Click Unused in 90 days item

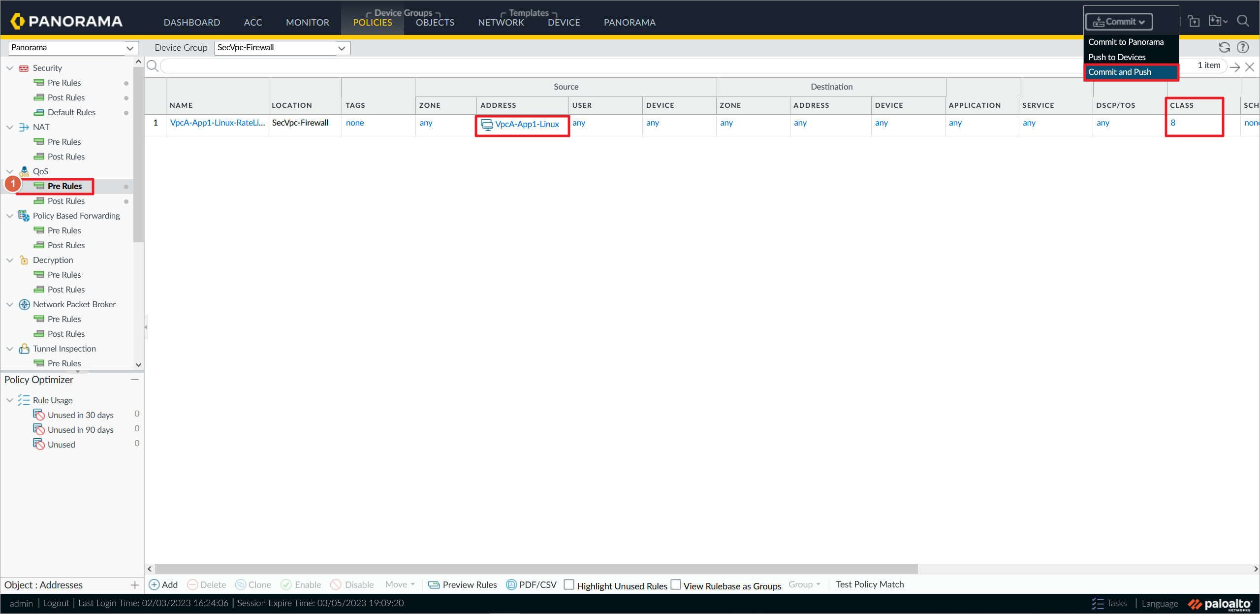click(80, 430)
